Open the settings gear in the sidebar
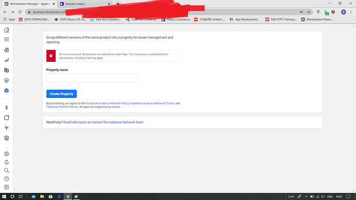The image size is (356, 200). 6,154
